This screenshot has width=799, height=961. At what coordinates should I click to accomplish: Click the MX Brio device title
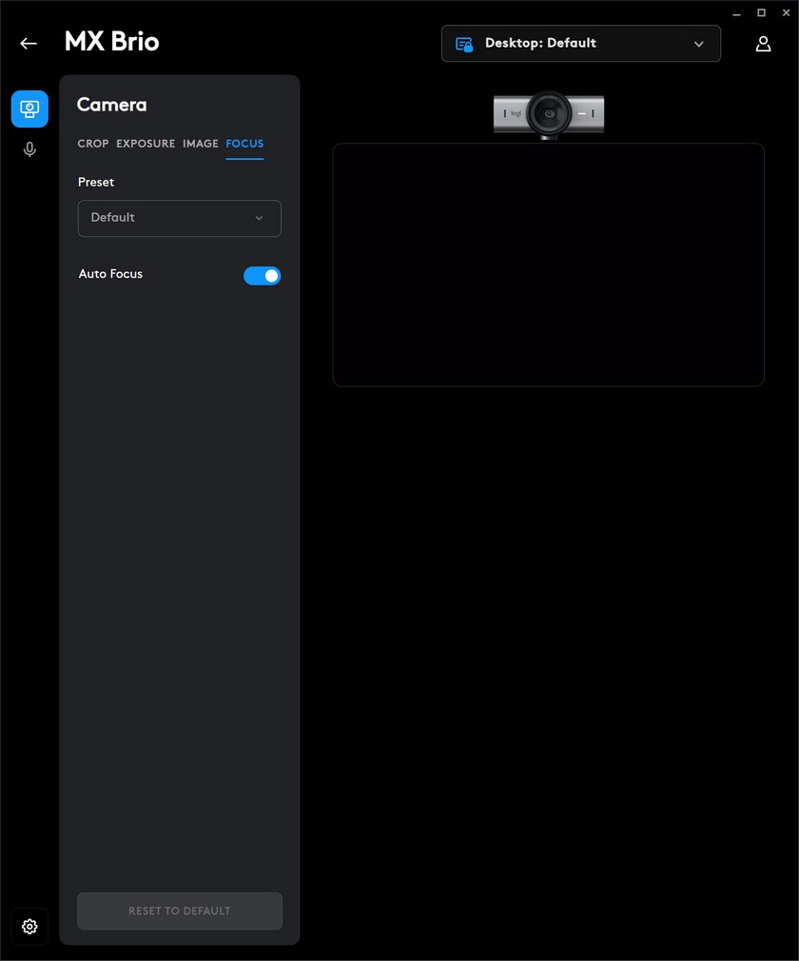(x=112, y=42)
